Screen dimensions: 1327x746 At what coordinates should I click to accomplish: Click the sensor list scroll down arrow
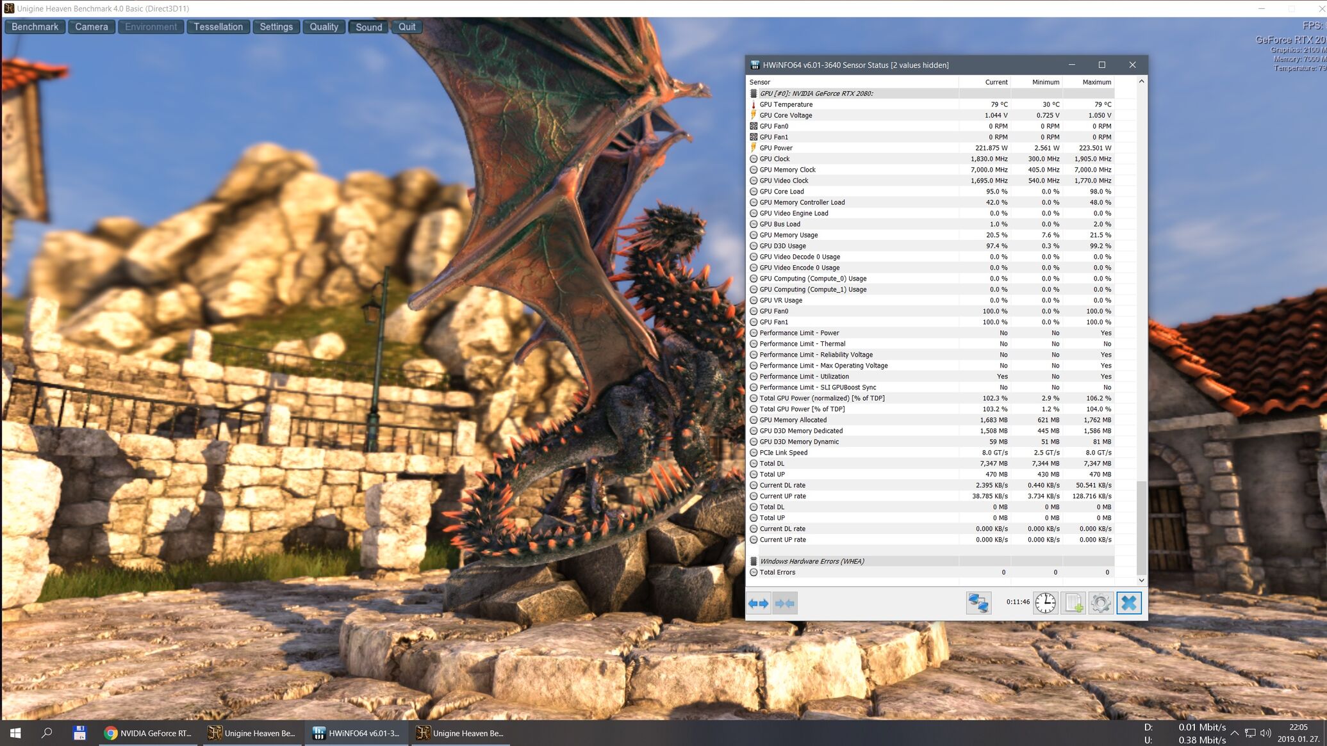[1141, 580]
